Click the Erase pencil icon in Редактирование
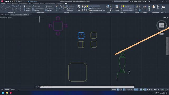This screenshot has width=169, height=95. 57,6
